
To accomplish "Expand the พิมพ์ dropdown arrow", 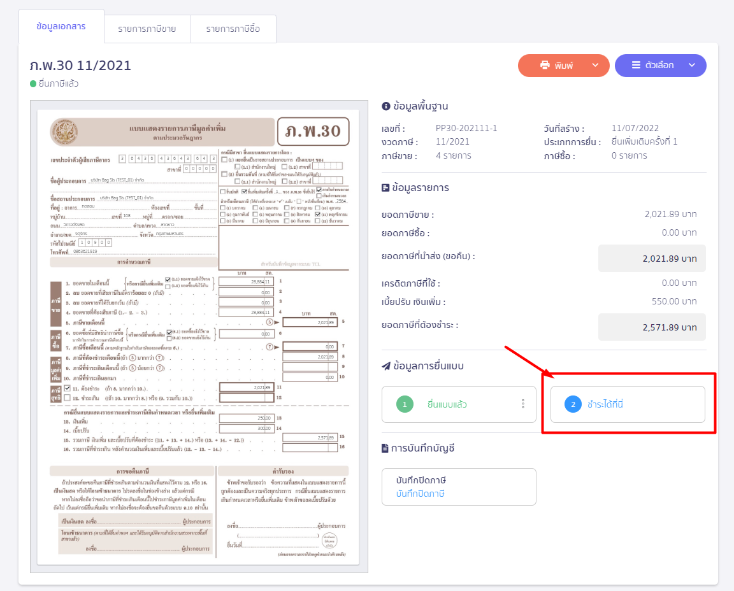I will [x=595, y=66].
